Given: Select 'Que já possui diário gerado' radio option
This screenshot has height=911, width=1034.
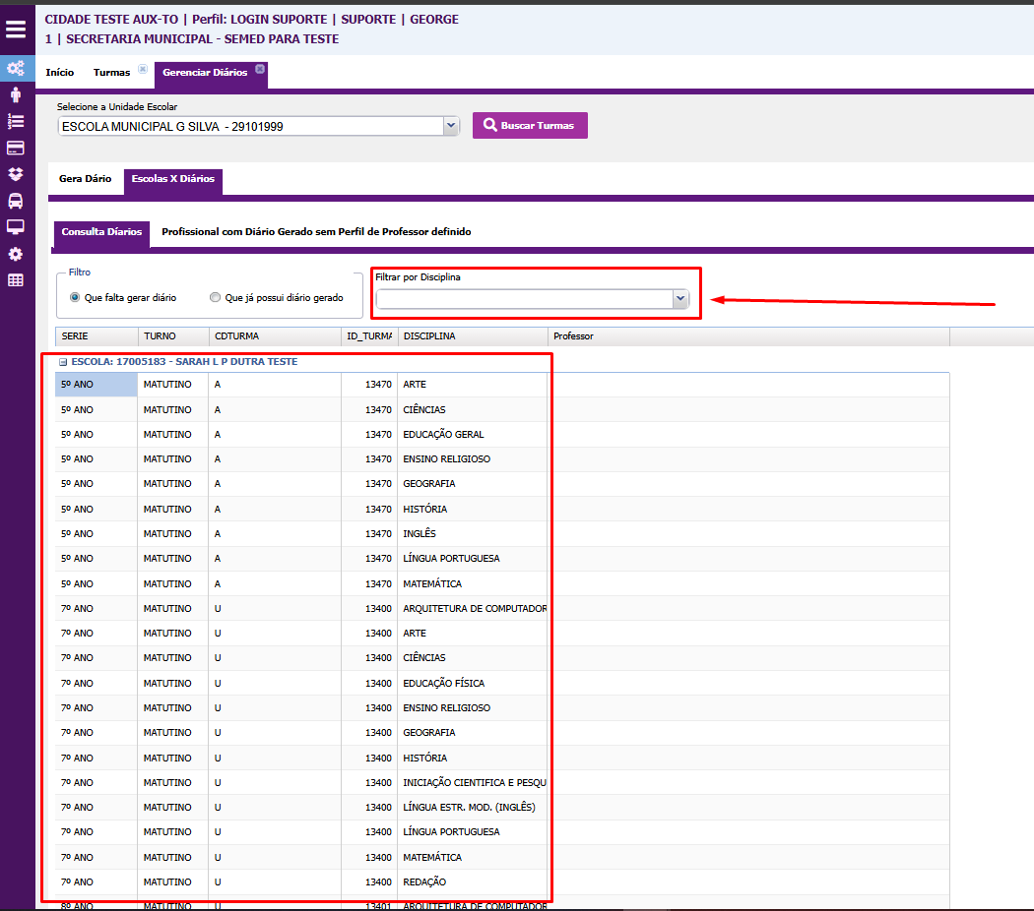Looking at the screenshot, I should (x=215, y=297).
